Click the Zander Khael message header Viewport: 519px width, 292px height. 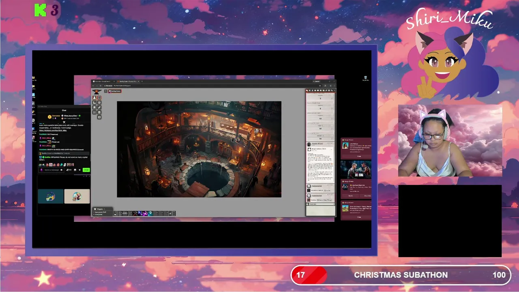point(320,144)
